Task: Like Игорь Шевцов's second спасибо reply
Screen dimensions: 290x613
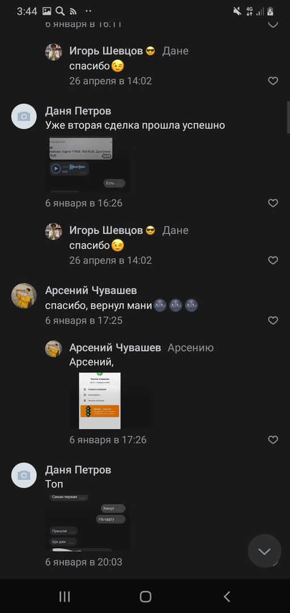Action: (273, 261)
